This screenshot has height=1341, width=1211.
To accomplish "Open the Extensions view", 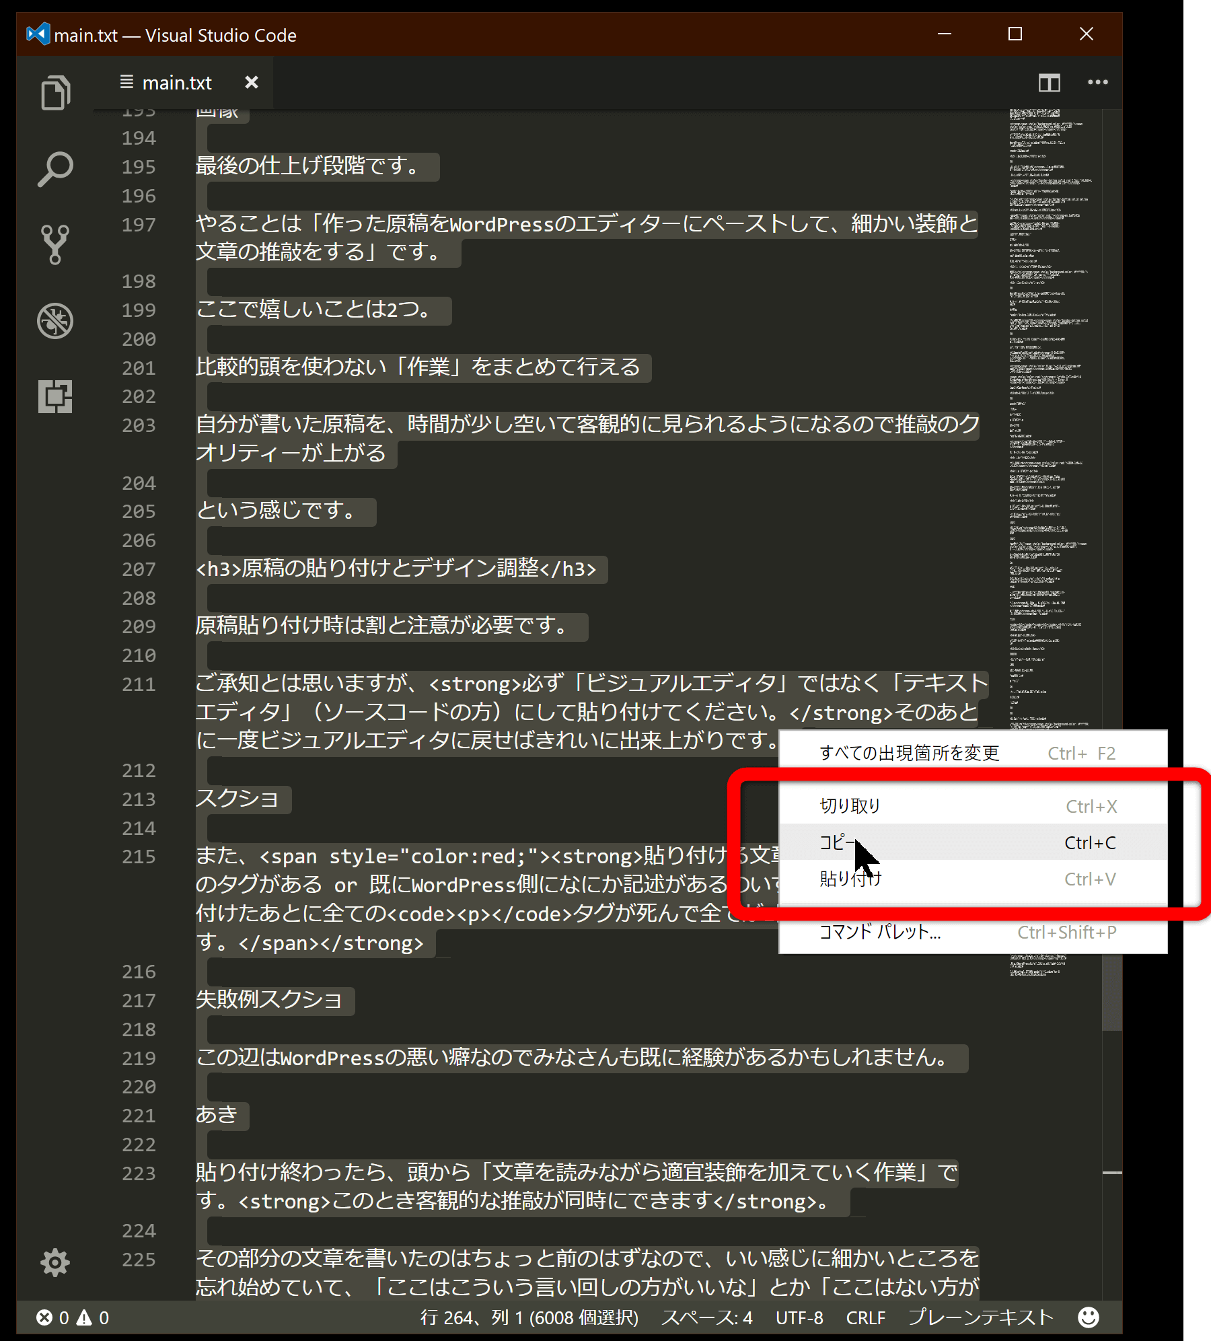I will click(55, 396).
